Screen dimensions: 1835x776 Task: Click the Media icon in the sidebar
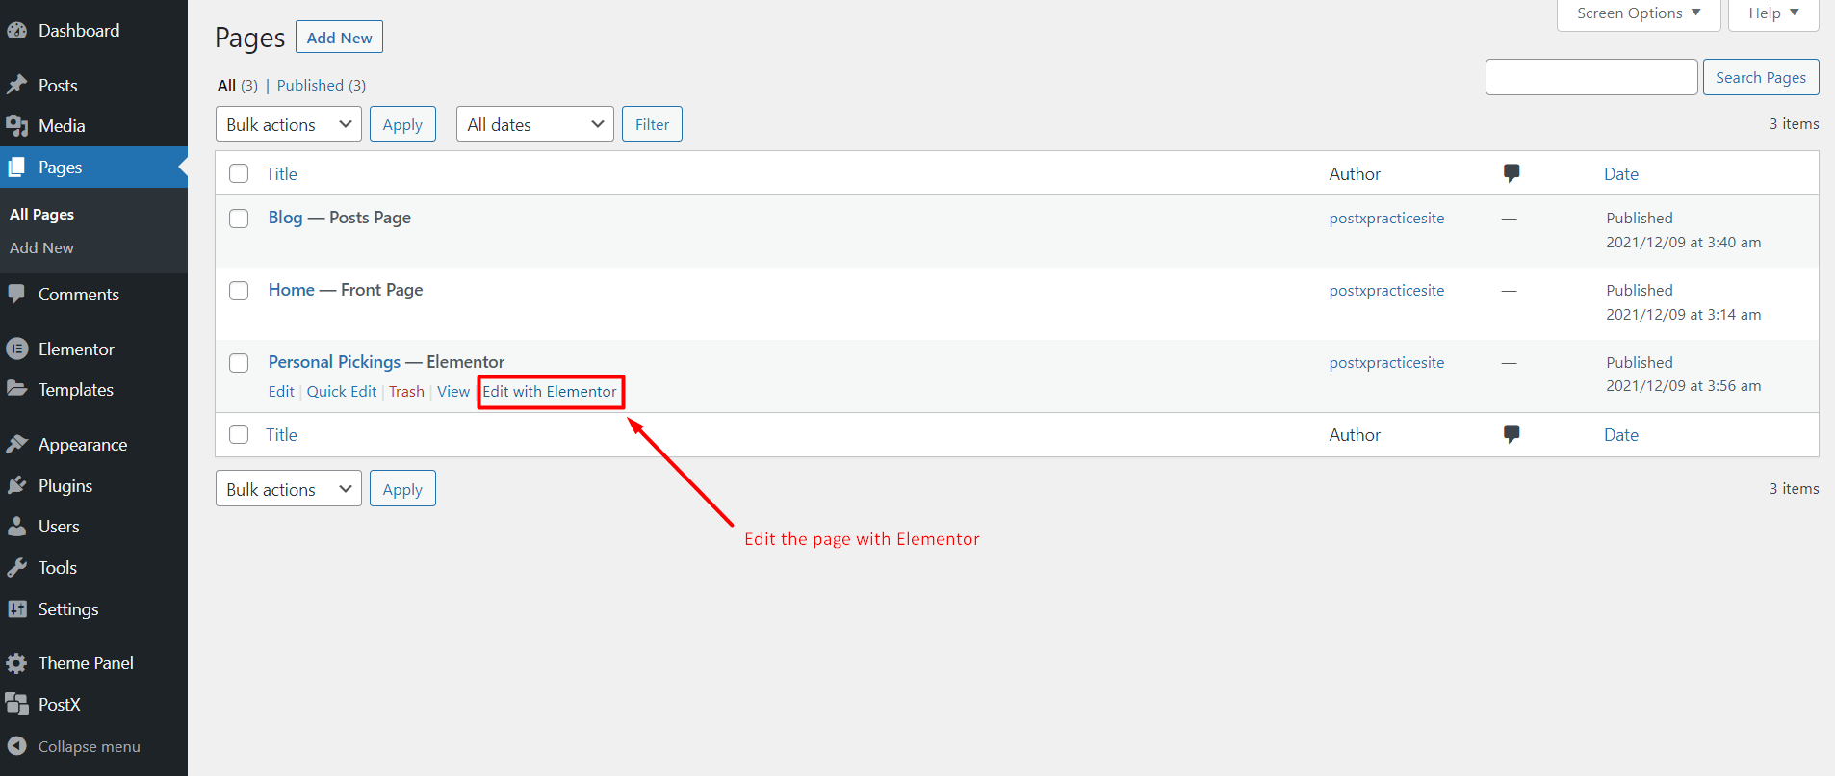click(x=16, y=126)
